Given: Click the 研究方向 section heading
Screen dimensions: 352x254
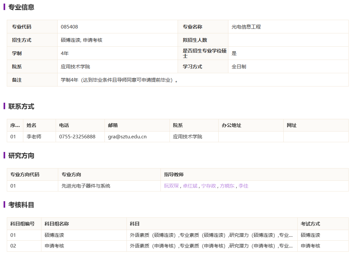Looking at the screenshot, I should [21, 156].
